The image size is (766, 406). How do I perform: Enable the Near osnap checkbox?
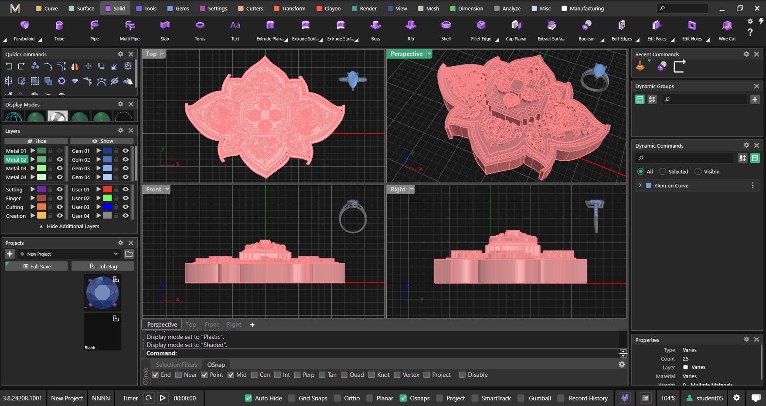tap(178, 375)
